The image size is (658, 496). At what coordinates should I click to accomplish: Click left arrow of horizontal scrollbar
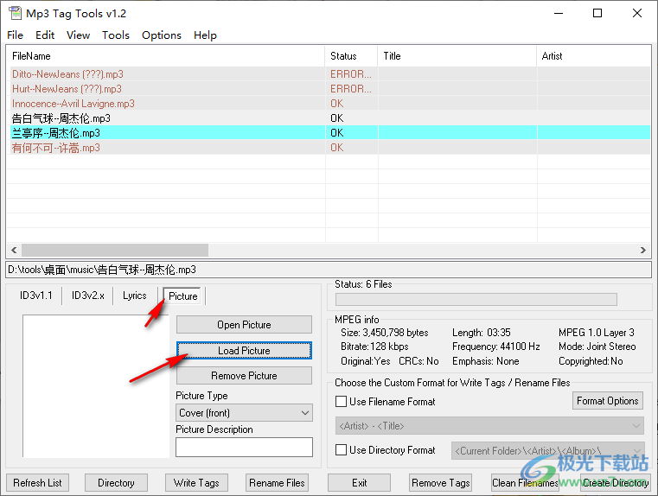pyautogui.click(x=14, y=251)
